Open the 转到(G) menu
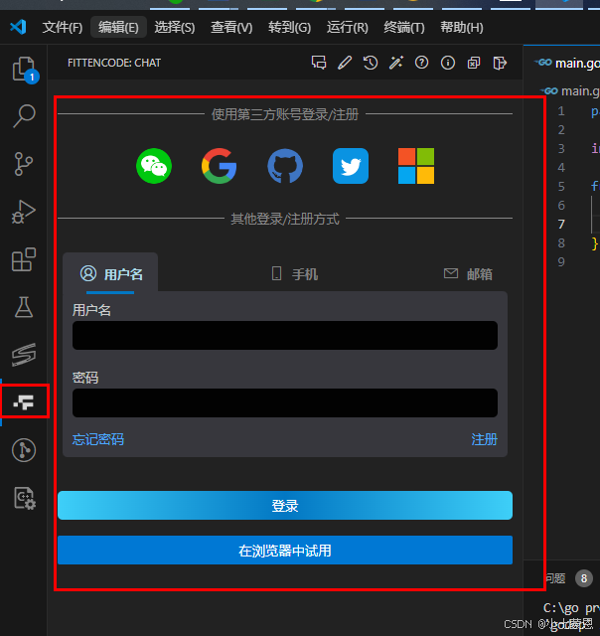Screen dimensions: 600x636 click(x=289, y=27)
